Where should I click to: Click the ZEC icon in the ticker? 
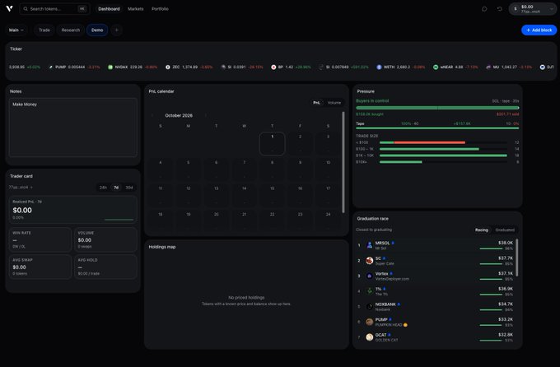(168, 67)
